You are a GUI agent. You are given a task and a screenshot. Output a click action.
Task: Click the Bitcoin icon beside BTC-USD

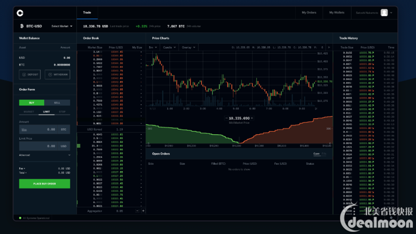[x=22, y=26]
